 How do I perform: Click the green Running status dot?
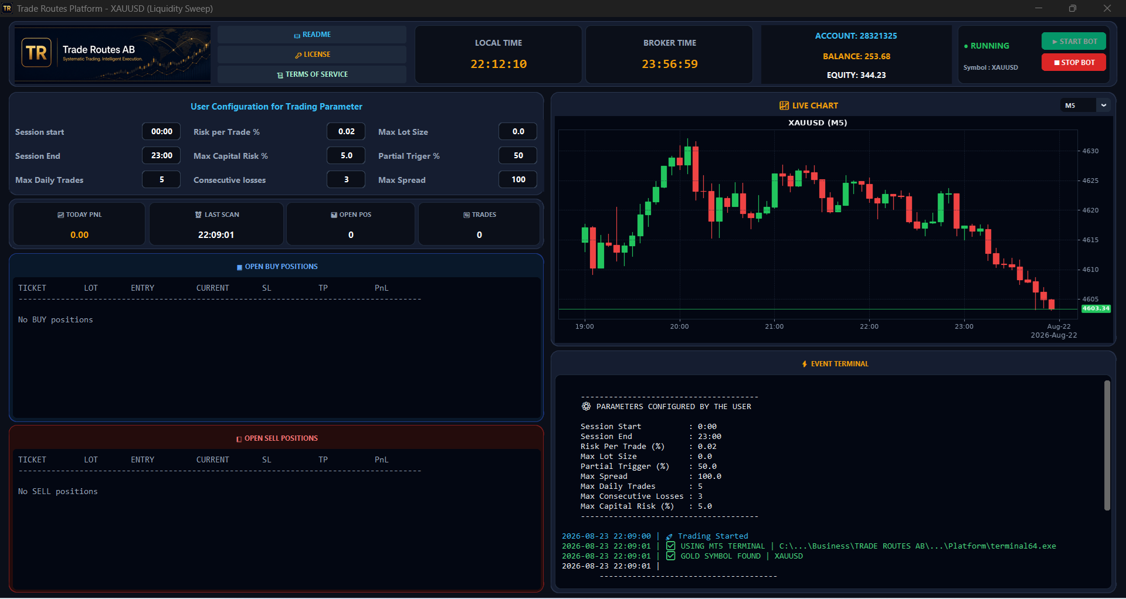point(966,46)
